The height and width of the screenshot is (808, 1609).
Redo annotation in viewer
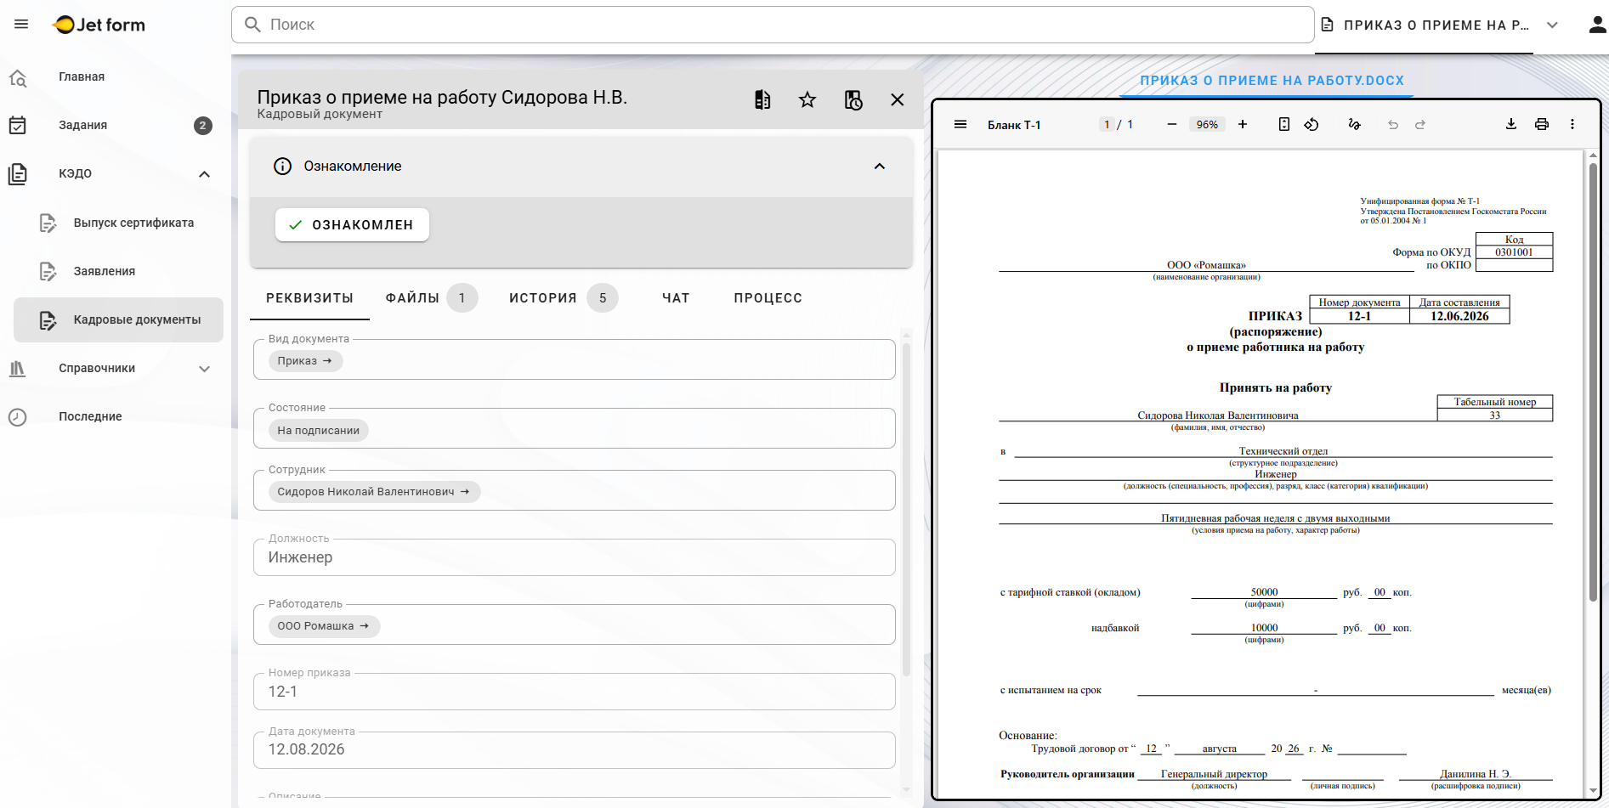pyautogui.click(x=1420, y=125)
